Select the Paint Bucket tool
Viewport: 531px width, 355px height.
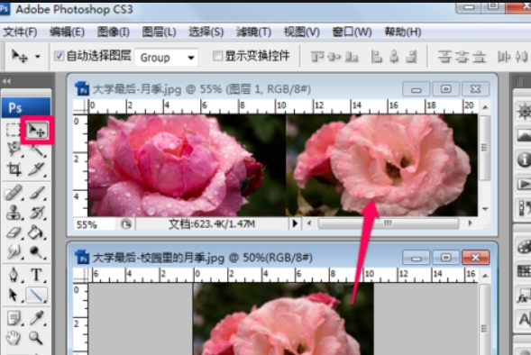click(x=37, y=232)
